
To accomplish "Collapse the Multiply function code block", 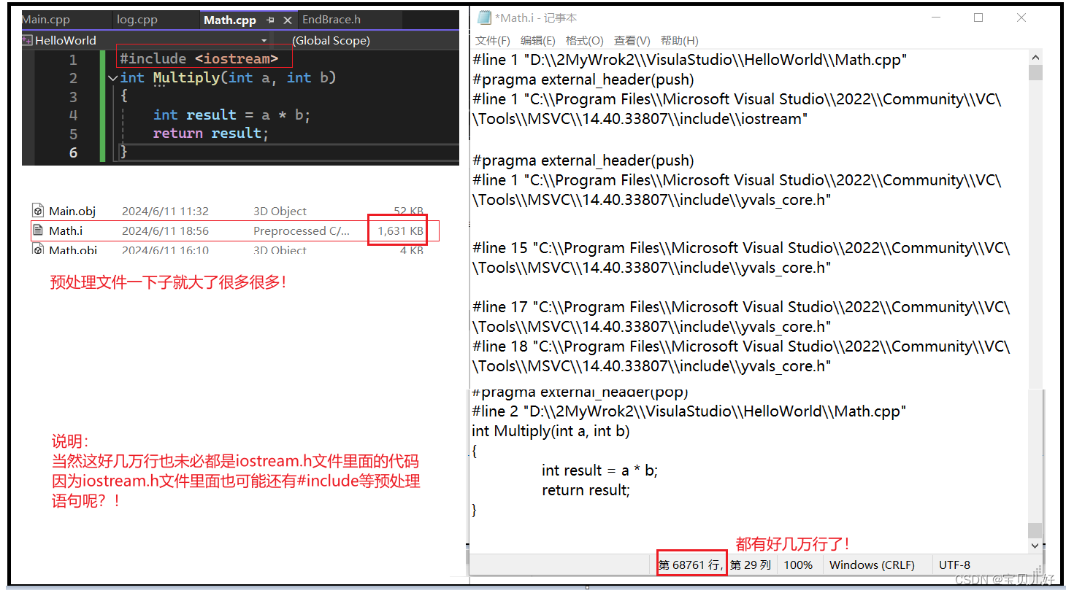I will coord(112,78).
